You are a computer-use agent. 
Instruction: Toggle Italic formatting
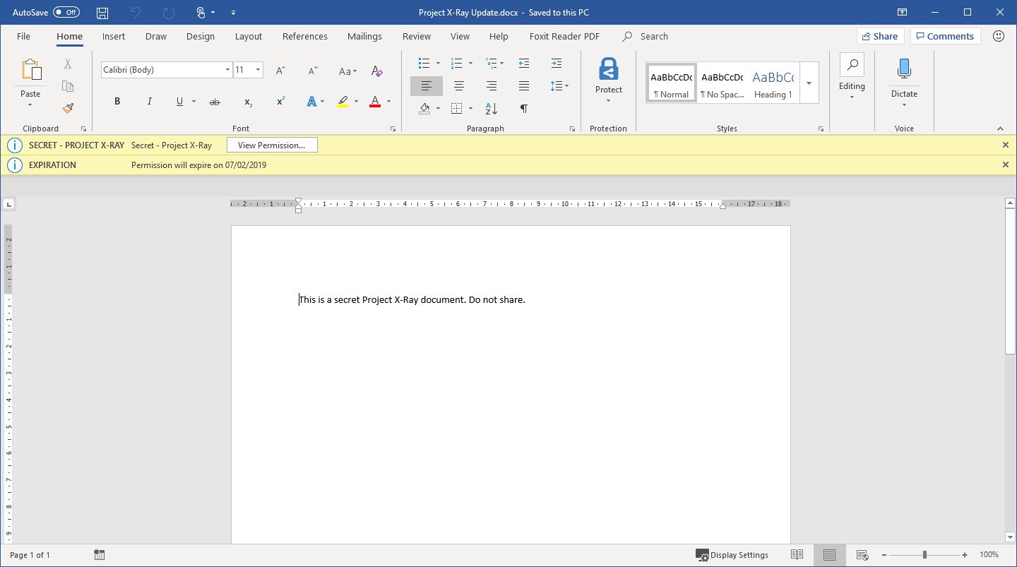point(150,102)
